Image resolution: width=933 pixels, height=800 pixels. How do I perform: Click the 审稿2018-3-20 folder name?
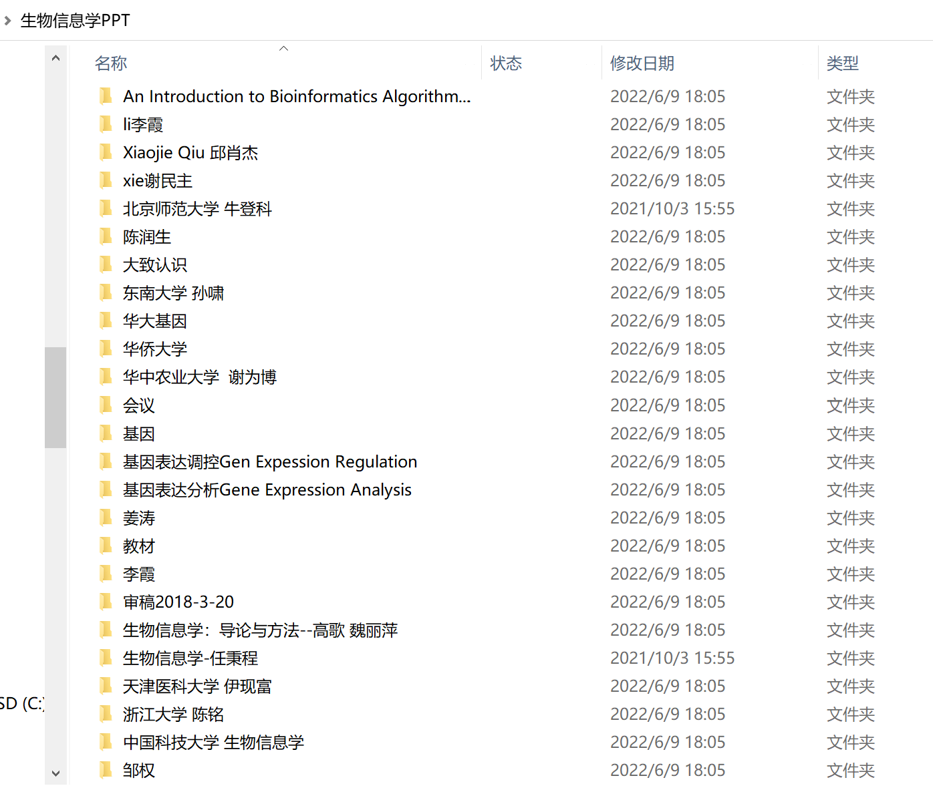pos(178,602)
